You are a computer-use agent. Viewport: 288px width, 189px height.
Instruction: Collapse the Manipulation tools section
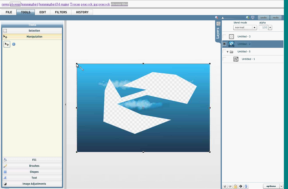(x=32, y=37)
